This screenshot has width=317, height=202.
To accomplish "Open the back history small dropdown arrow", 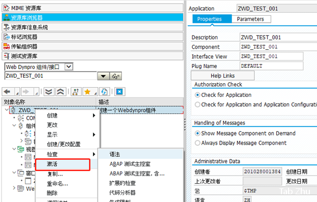I will 17,92.
